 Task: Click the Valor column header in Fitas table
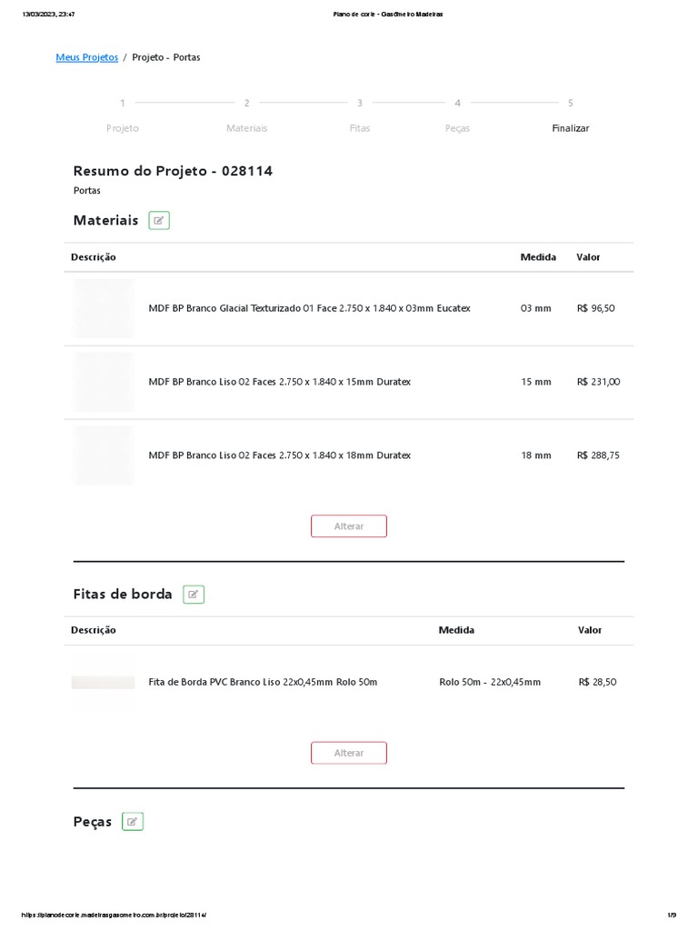coord(590,630)
